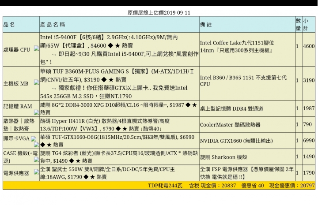Image resolution: width=318 pixels, height=205 pixels.
Task: Click the power supply subtotal 1790
Action: [309, 173]
